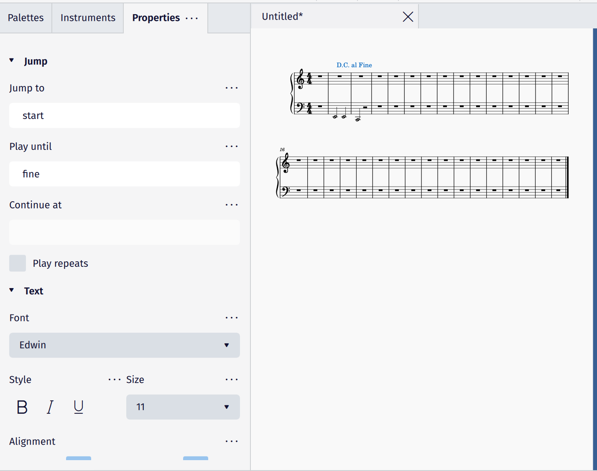Screen dimensions: 597x471
Task: Open the Style additional options
Action: click(x=114, y=379)
